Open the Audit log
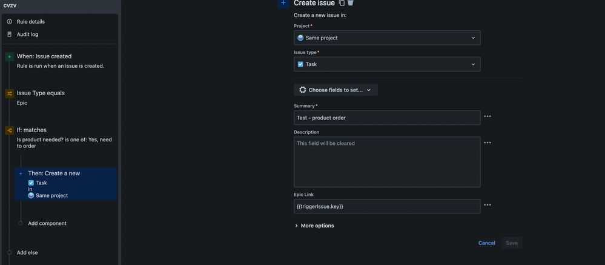 click(27, 35)
